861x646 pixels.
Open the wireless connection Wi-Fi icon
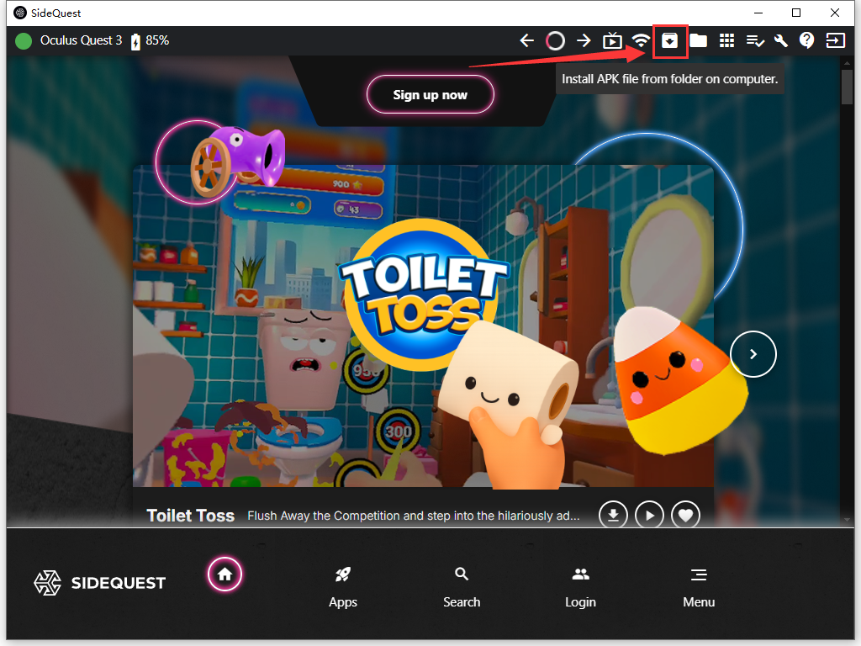[641, 40]
